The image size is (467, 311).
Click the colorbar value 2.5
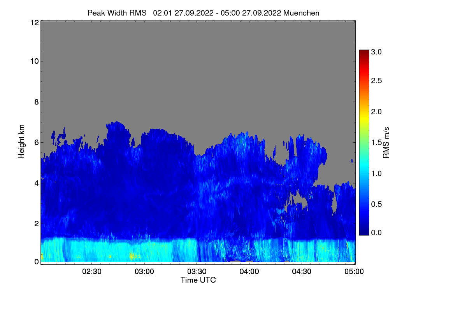(377, 80)
